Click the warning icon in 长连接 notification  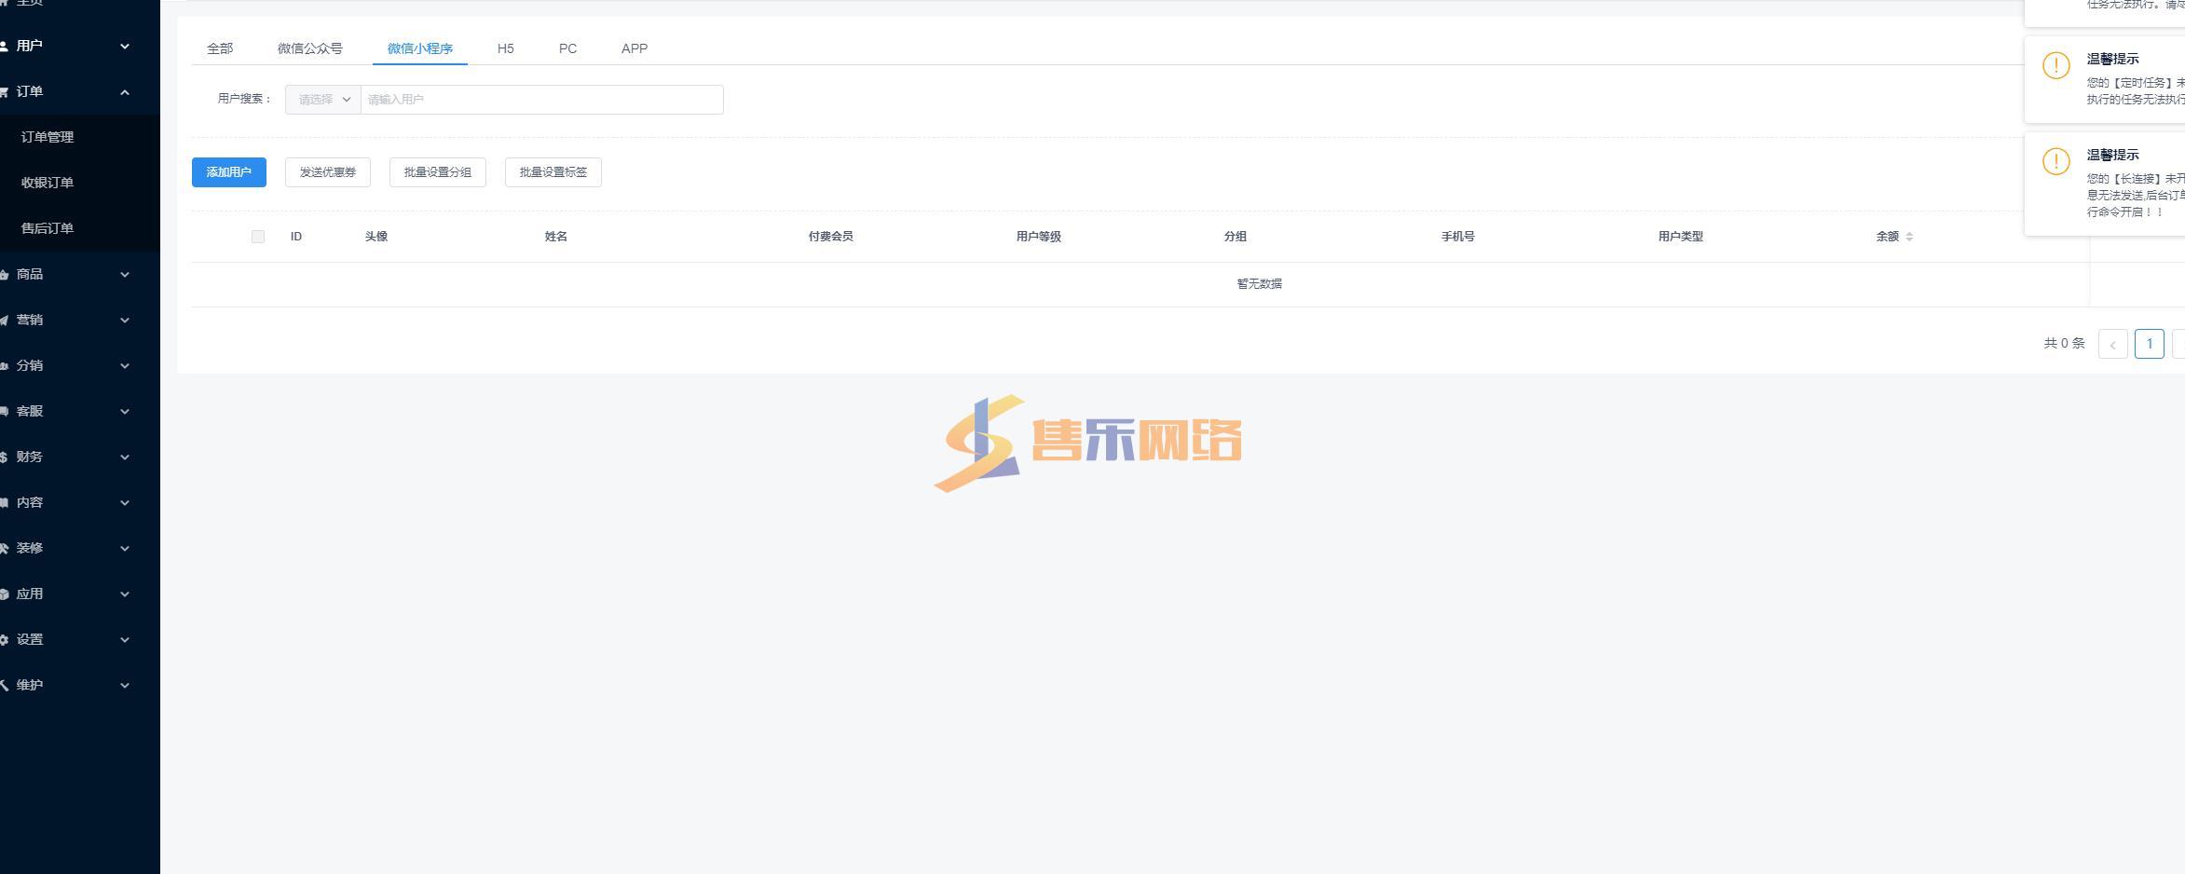[x=2055, y=161]
